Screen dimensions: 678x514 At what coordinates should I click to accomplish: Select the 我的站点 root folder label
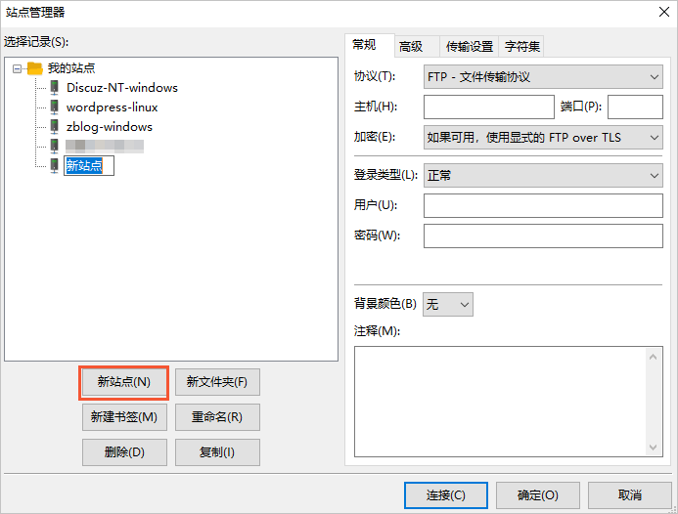coord(71,68)
